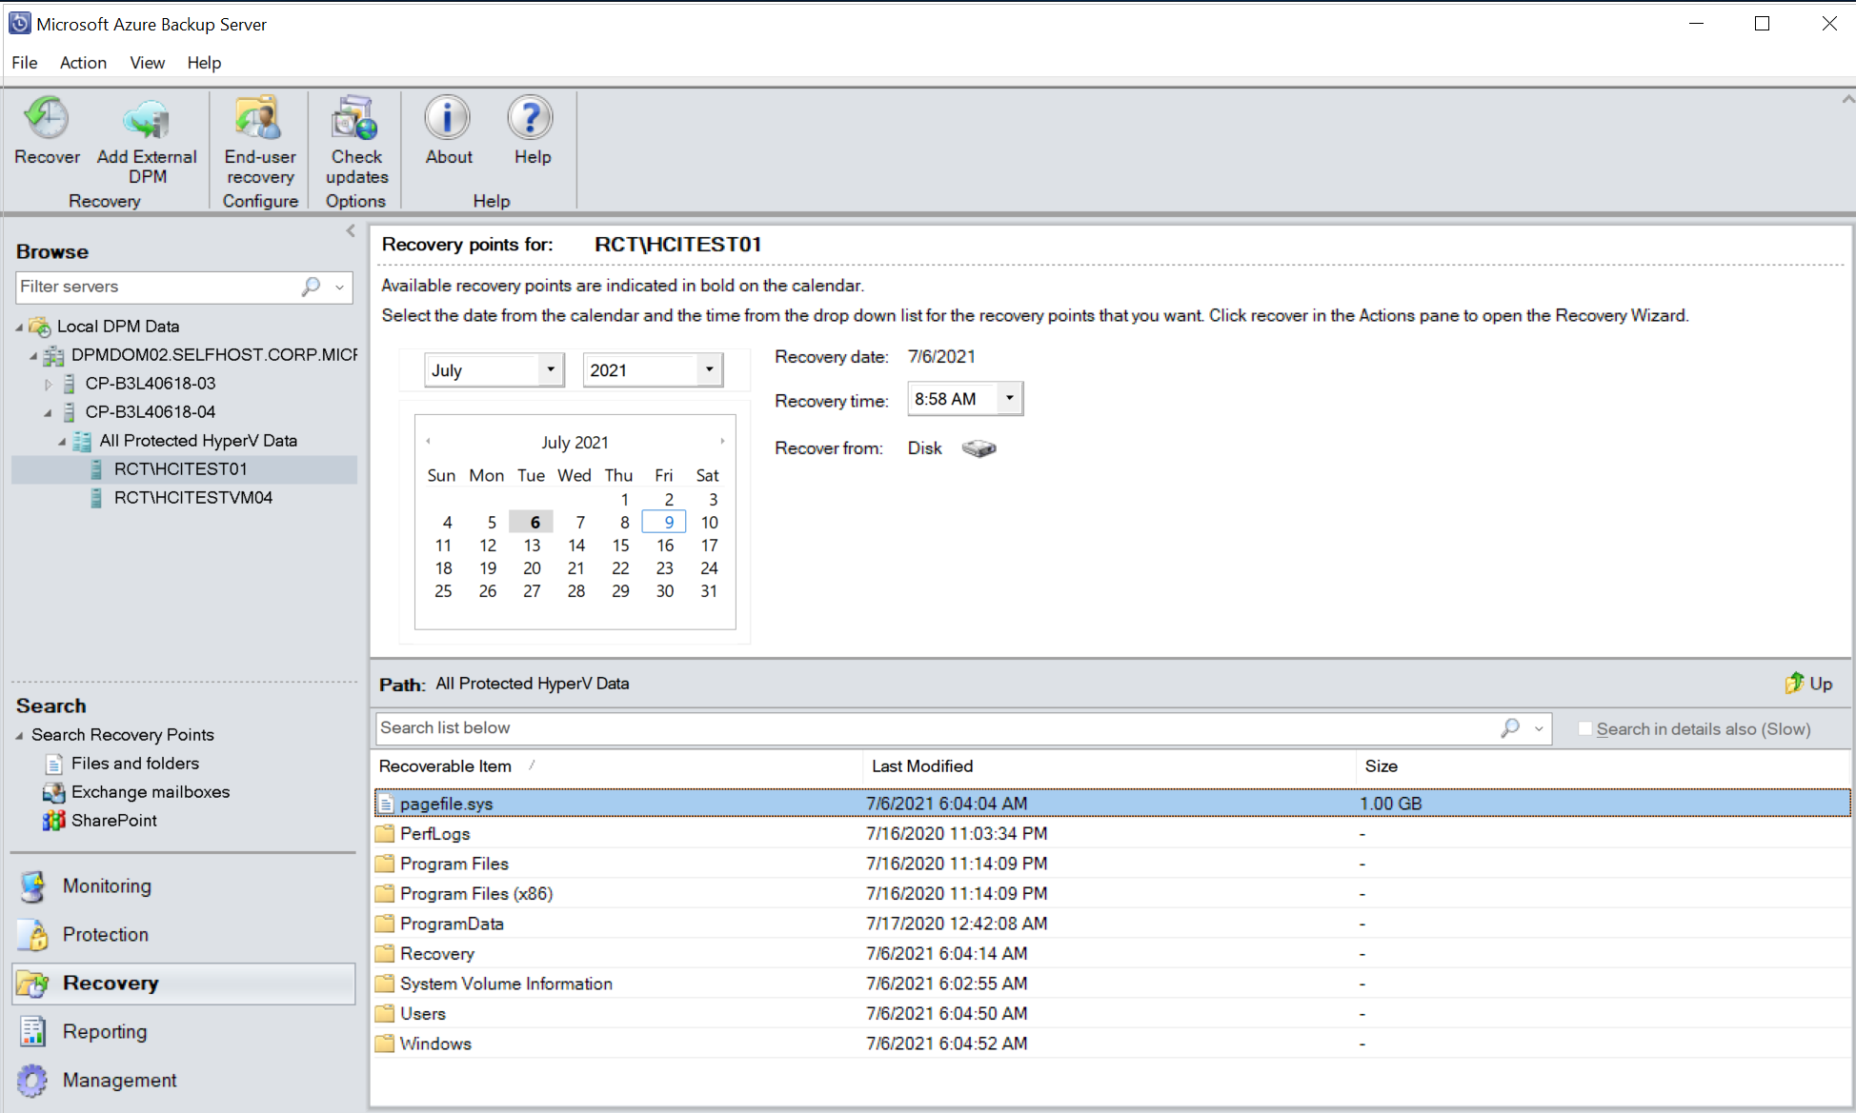The image size is (1856, 1113).
Task: Expand the CP-B3L40618-03 tree node
Action: coord(47,383)
